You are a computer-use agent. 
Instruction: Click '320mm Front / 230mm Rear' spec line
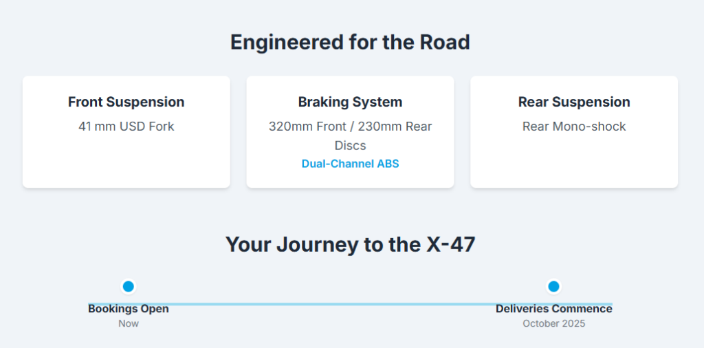[x=350, y=127]
